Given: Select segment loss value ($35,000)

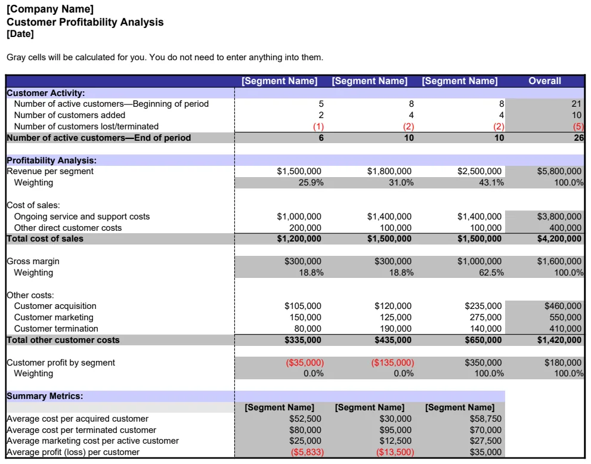Looking at the screenshot, I should pos(305,363).
